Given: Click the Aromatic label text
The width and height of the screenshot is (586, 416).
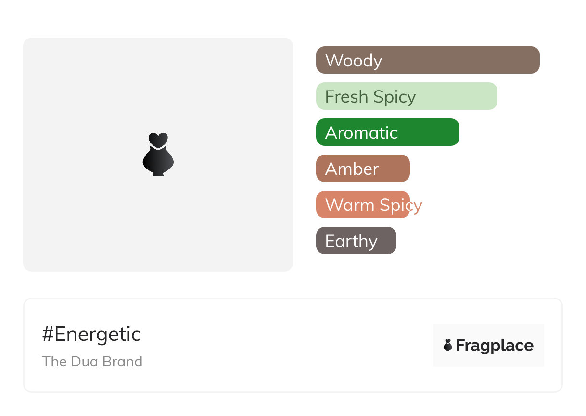Looking at the screenshot, I should [x=361, y=133].
